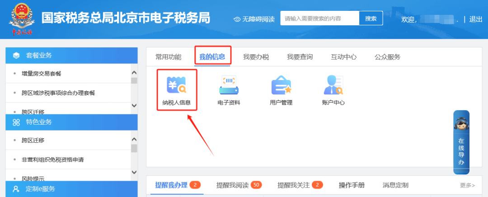Click scroll down arrow in 套餐业务 list
This screenshot has height=197, width=488.
(x=134, y=105)
